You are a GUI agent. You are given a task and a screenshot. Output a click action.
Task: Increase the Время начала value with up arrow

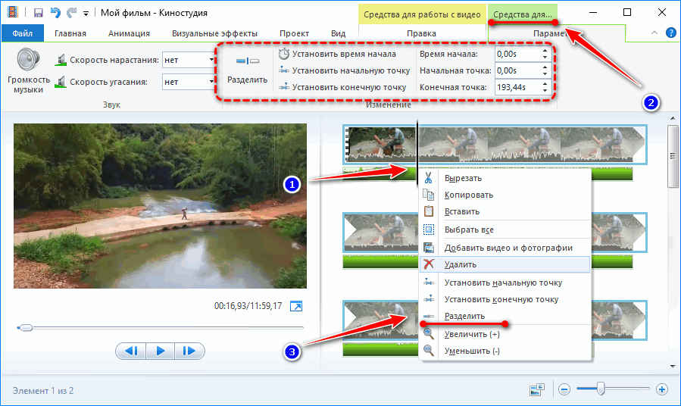click(545, 51)
